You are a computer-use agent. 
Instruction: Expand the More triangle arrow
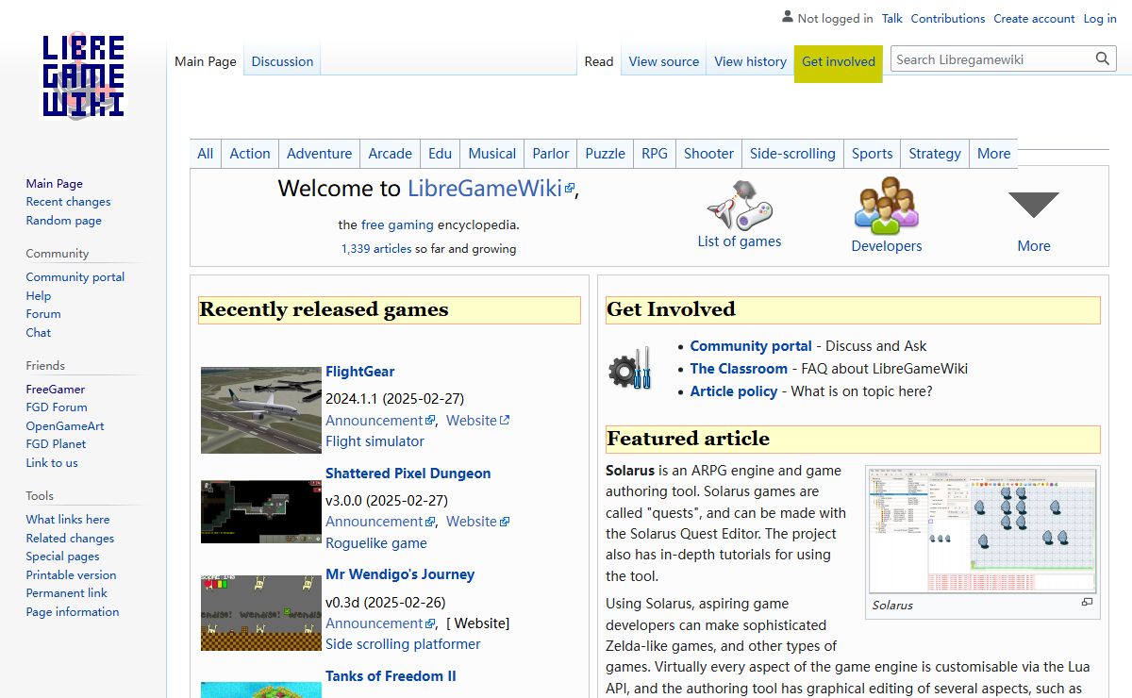point(1033,205)
